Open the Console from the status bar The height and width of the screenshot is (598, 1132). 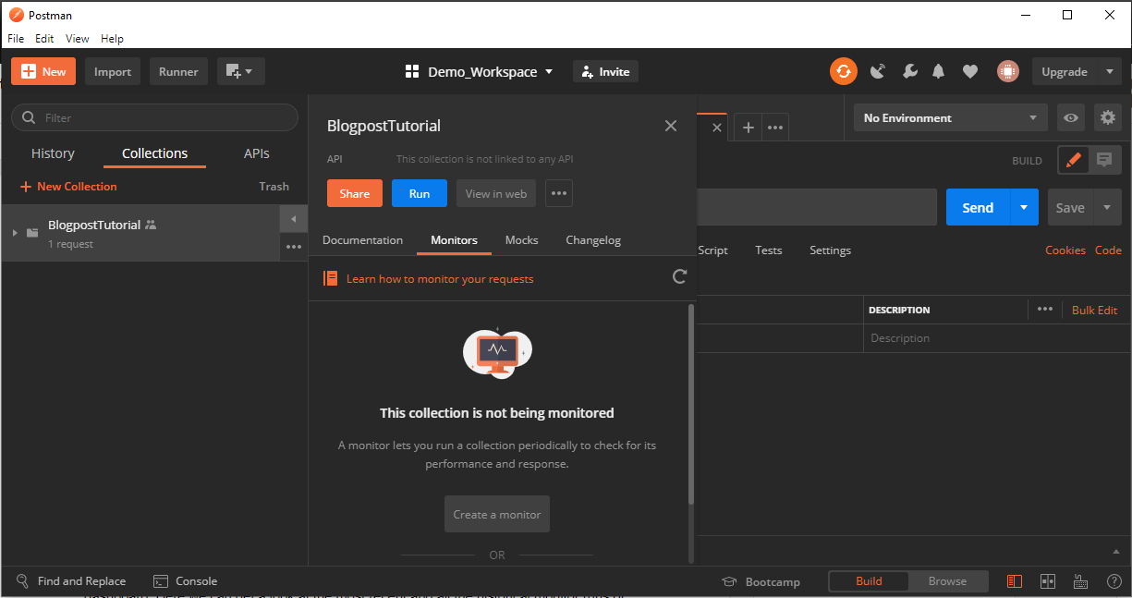(185, 581)
